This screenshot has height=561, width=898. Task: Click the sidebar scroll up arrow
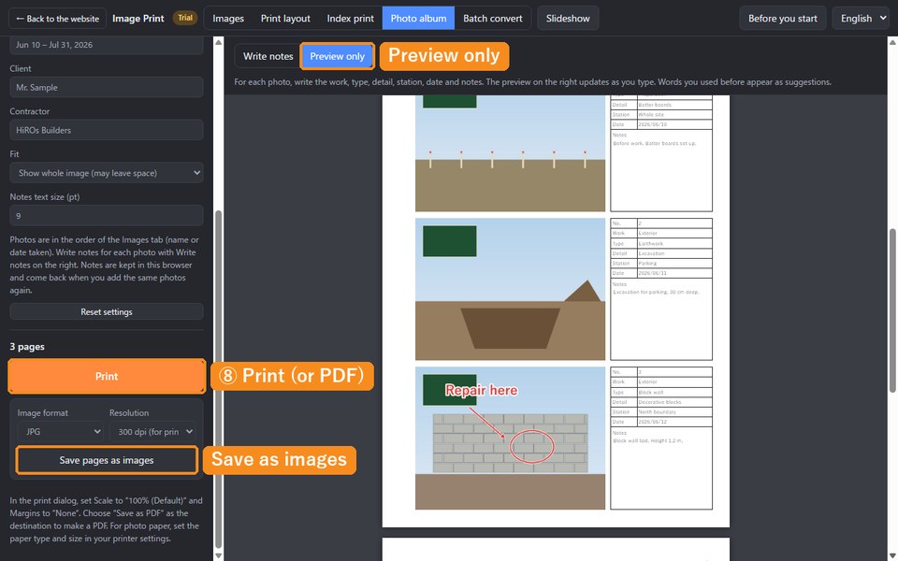tap(218, 42)
